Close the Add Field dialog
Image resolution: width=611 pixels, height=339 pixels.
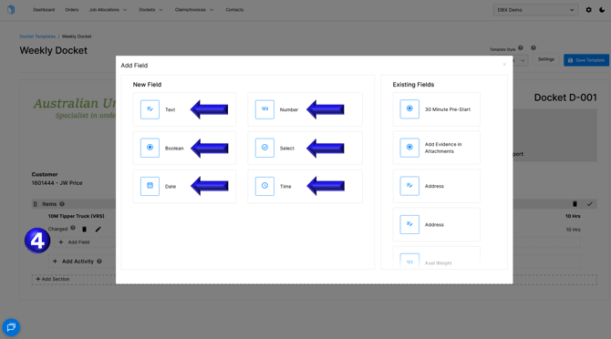click(x=504, y=64)
